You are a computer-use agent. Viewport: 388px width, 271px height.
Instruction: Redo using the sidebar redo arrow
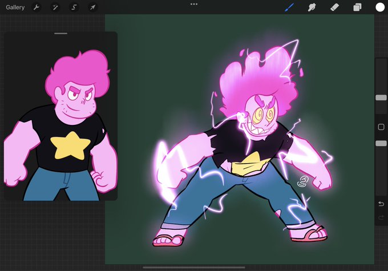click(381, 217)
